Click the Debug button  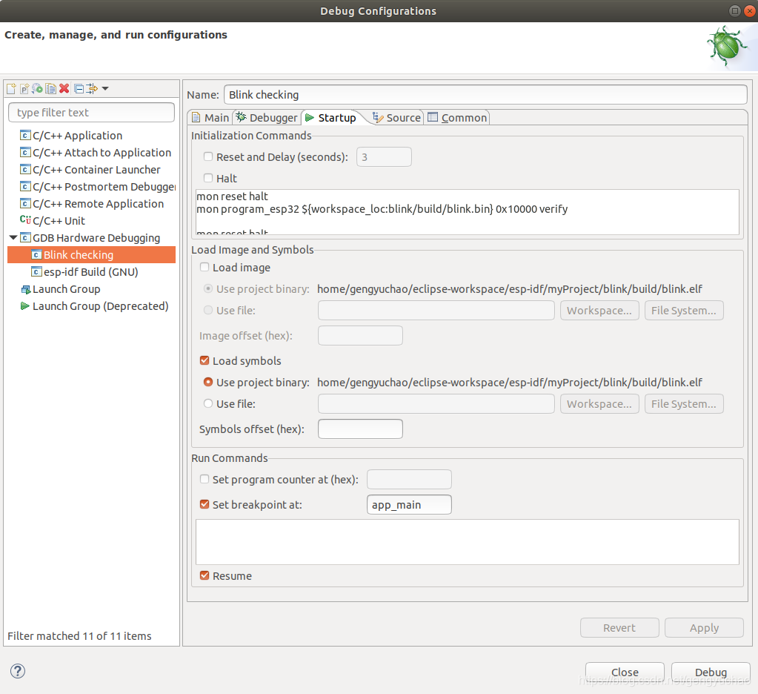tap(710, 672)
